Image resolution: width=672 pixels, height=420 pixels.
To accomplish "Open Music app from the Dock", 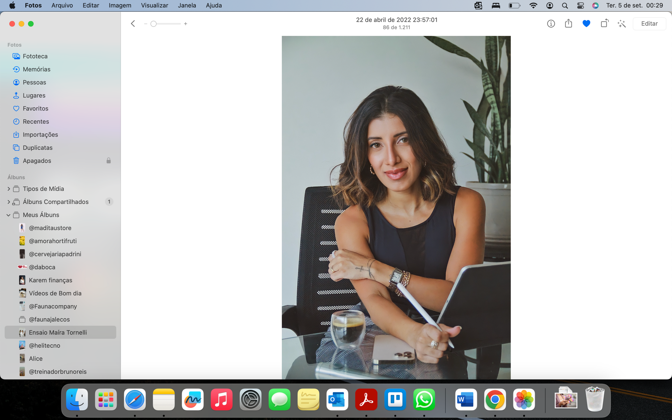I will click(221, 399).
